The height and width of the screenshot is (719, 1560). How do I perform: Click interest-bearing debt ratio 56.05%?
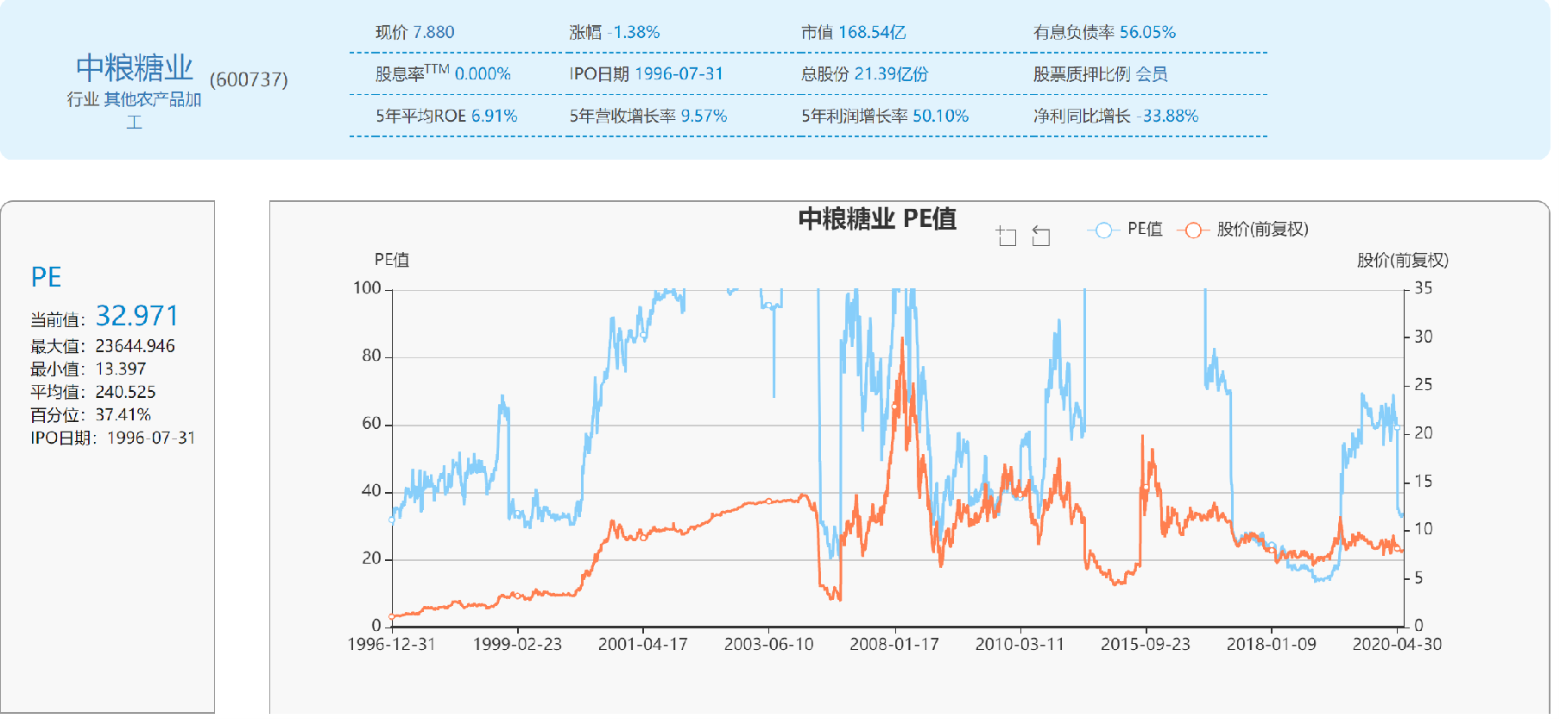coord(1147,33)
